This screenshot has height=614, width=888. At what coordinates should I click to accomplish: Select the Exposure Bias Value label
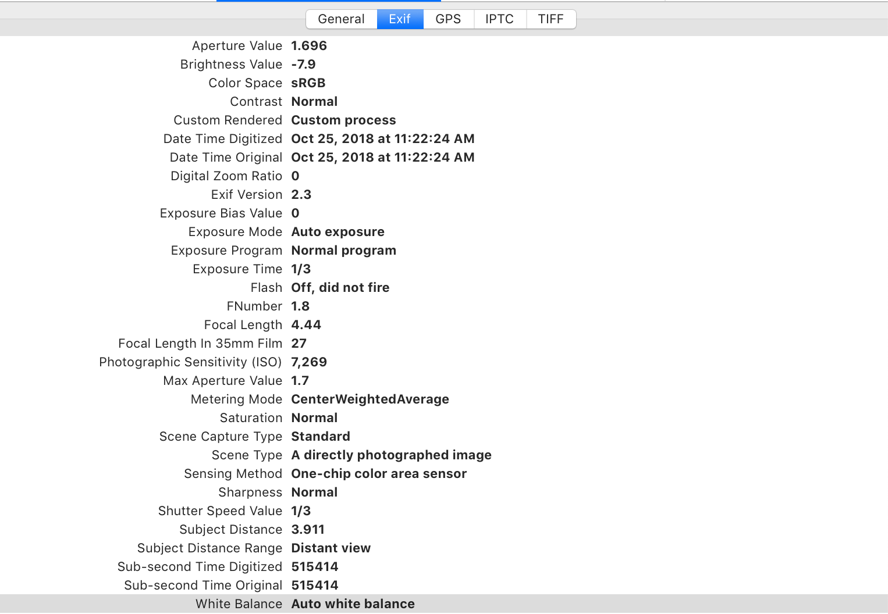click(221, 213)
